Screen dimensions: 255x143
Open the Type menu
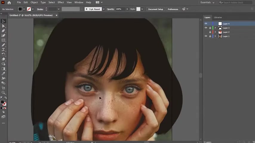43,2
